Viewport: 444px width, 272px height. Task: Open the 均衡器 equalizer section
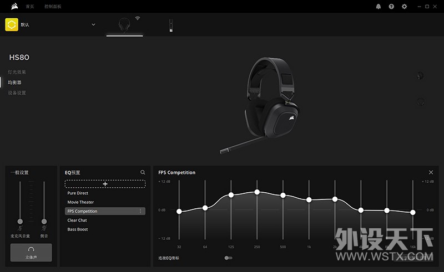click(14, 83)
